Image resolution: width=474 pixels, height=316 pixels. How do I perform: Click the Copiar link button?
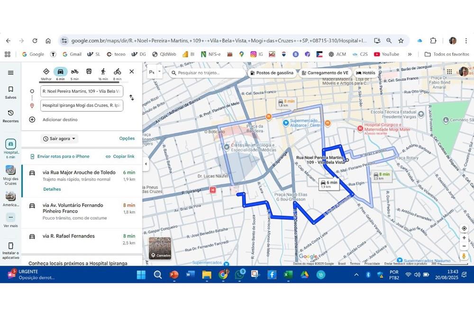[x=120, y=156]
